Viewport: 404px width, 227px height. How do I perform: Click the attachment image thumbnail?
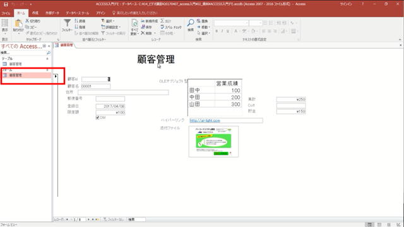[x=213, y=141]
